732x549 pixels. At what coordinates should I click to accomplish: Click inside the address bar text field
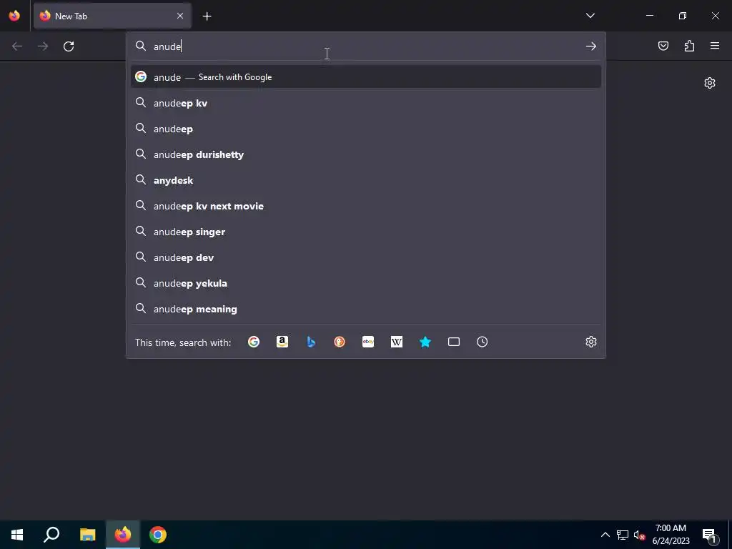[367, 46]
